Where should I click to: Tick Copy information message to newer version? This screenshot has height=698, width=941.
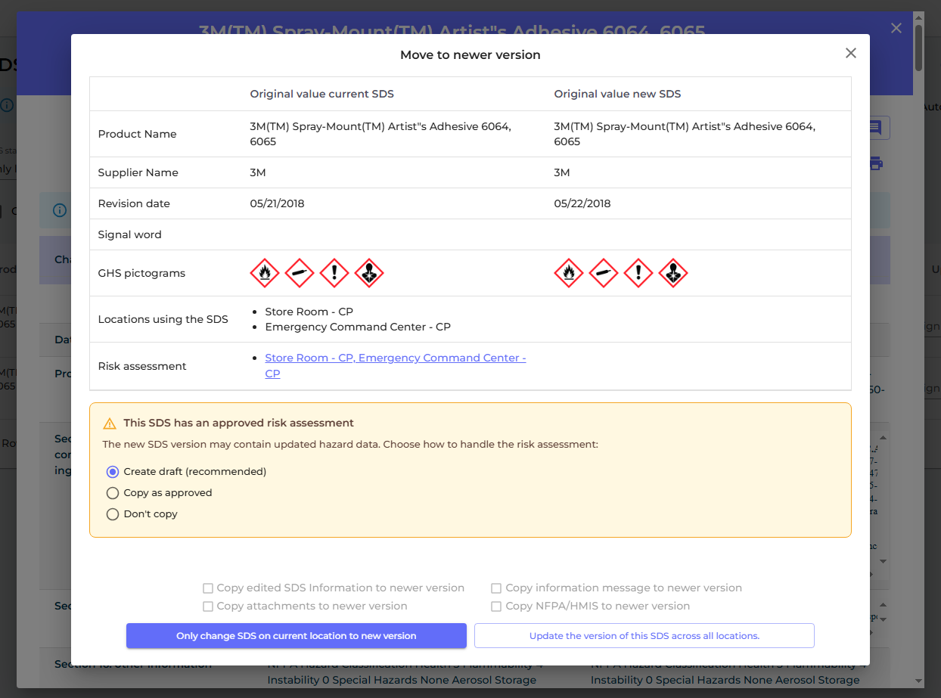click(x=496, y=588)
